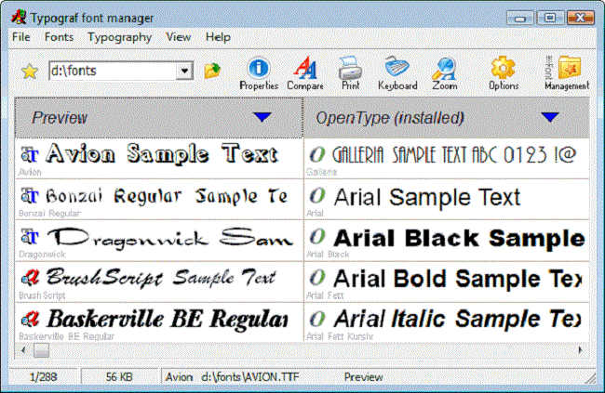This screenshot has width=605, height=393.
Task: Click the 1/288 font count in status bar
Action: pyautogui.click(x=43, y=377)
